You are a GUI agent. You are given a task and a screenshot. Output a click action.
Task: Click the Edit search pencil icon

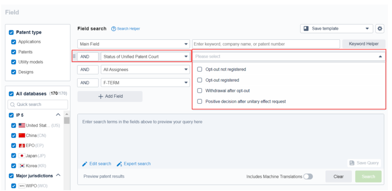click(85, 164)
